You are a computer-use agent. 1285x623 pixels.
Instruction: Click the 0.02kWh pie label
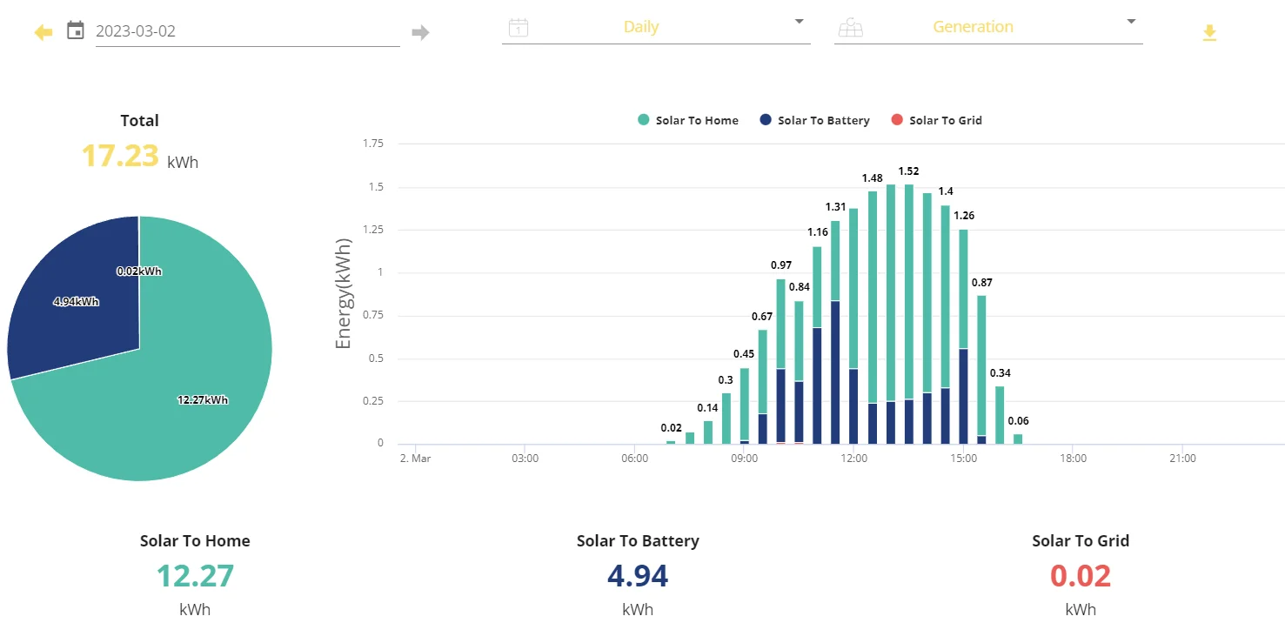coord(139,271)
